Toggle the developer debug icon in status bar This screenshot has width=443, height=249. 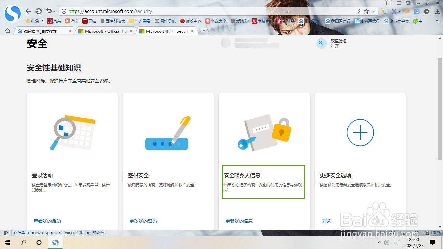(6, 232)
